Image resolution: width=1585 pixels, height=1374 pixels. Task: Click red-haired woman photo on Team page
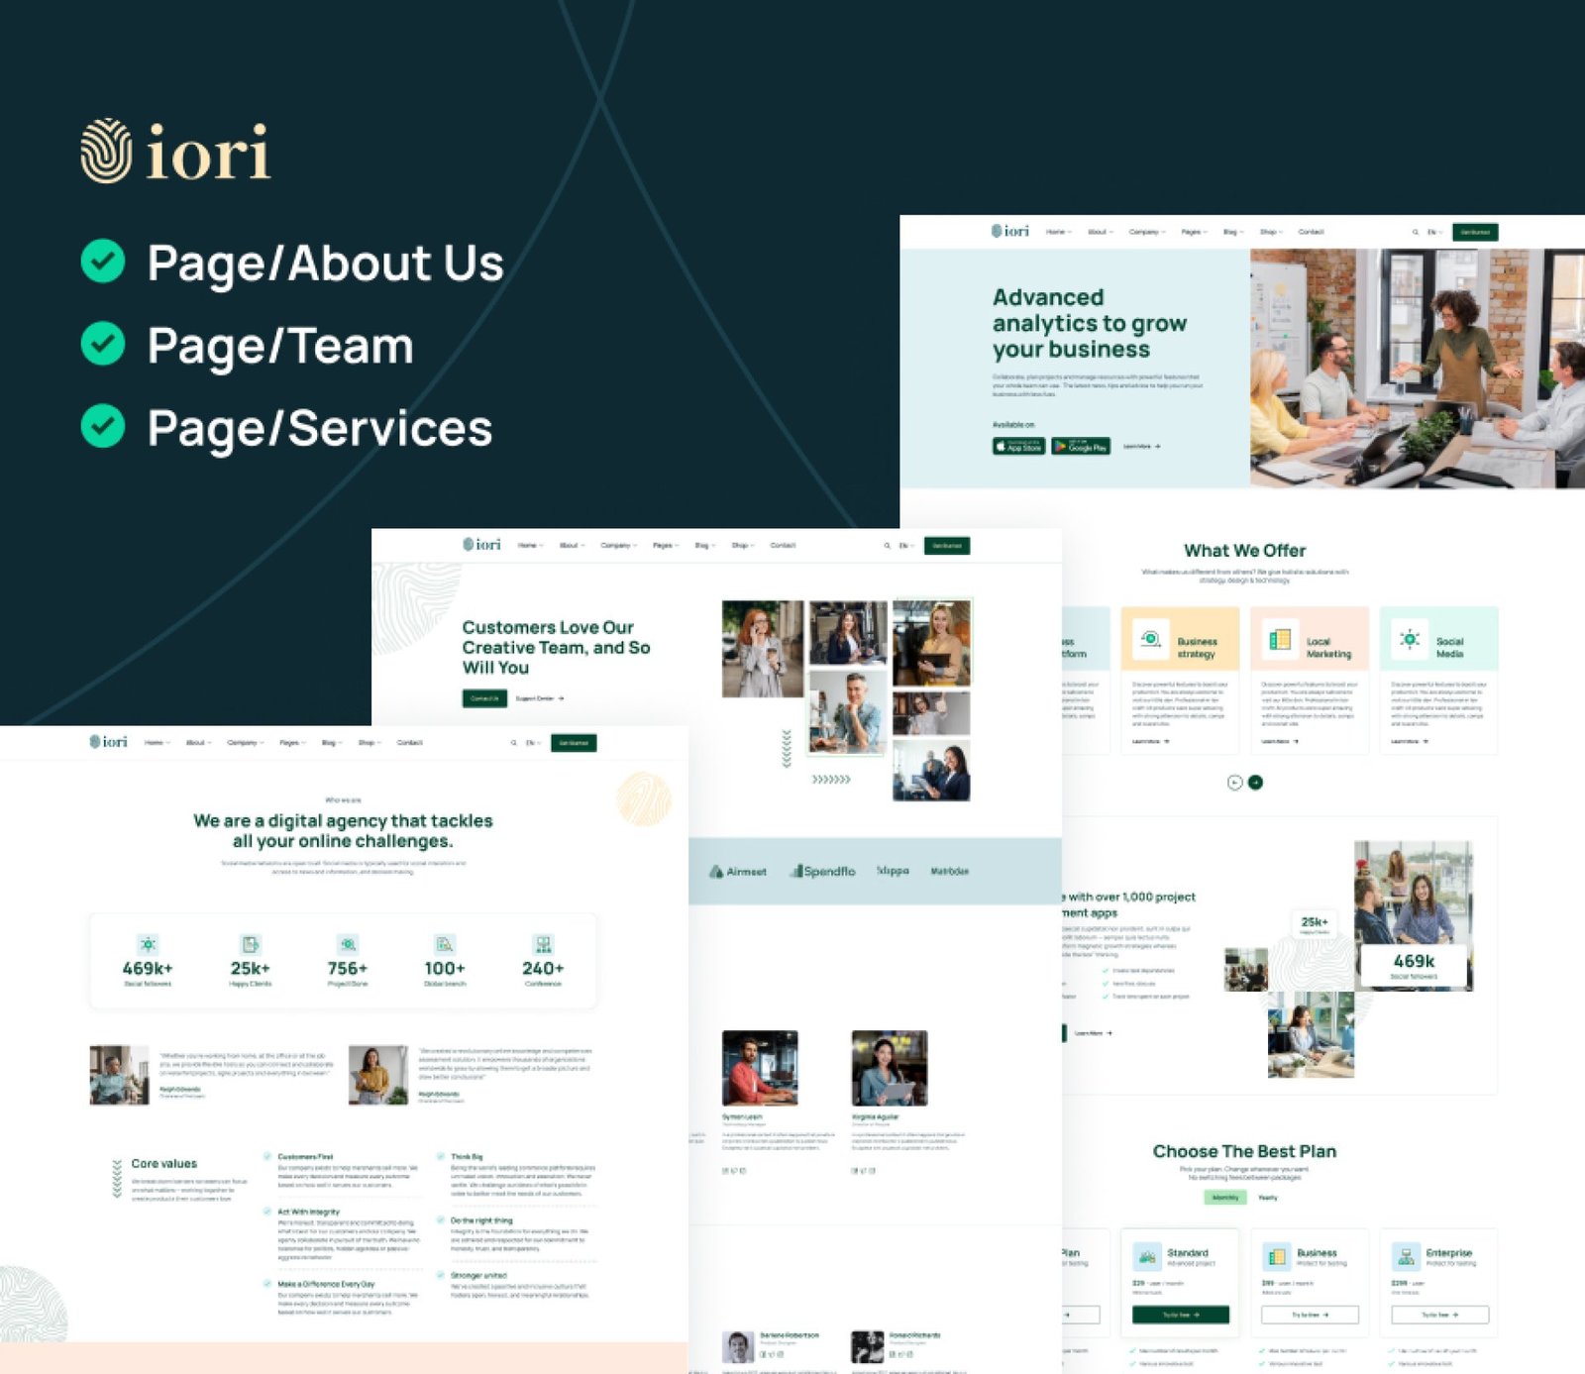pos(762,649)
